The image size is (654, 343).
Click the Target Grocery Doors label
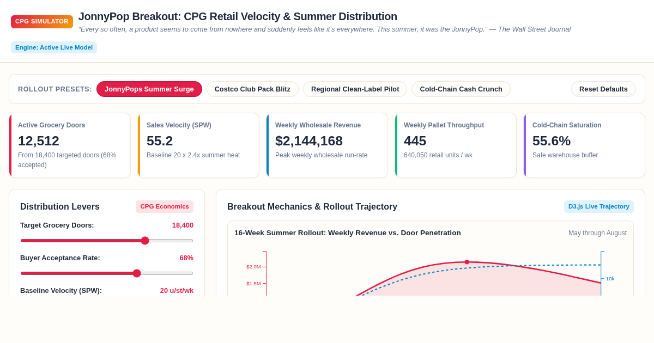click(x=57, y=225)
